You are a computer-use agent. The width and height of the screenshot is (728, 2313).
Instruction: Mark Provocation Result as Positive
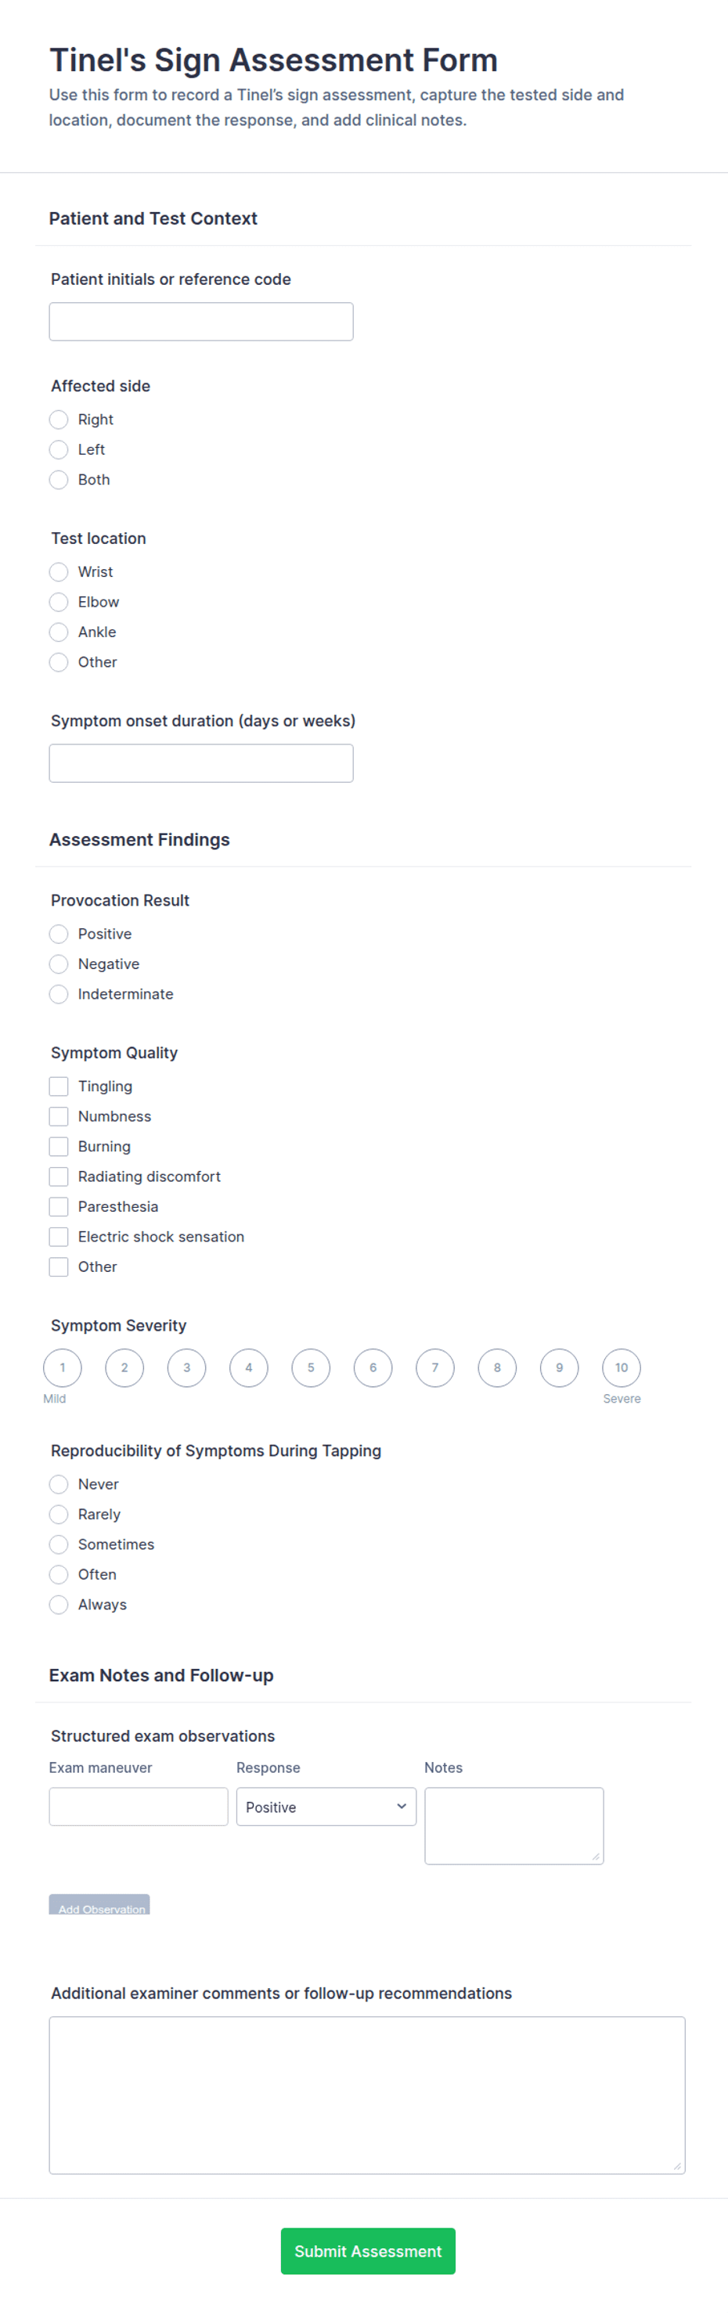point(59,934)
